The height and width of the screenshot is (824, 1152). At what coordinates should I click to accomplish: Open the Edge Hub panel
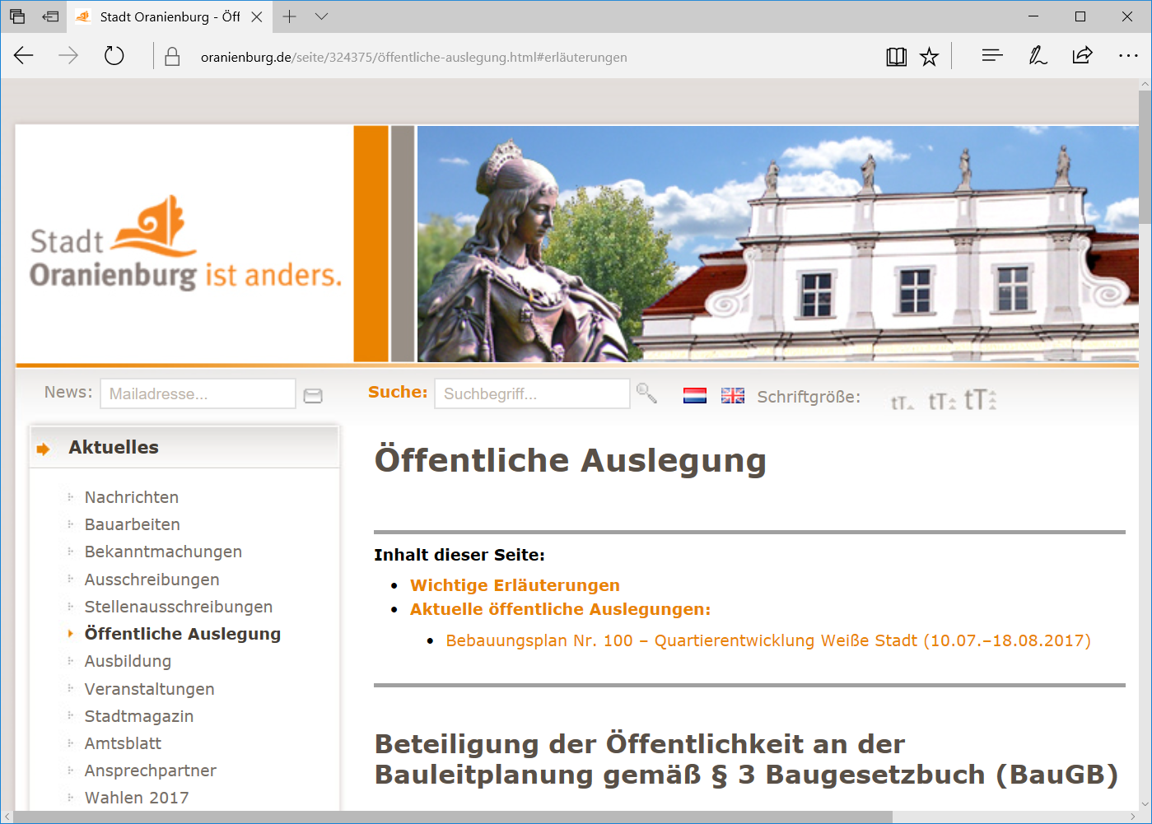[991, 56]
